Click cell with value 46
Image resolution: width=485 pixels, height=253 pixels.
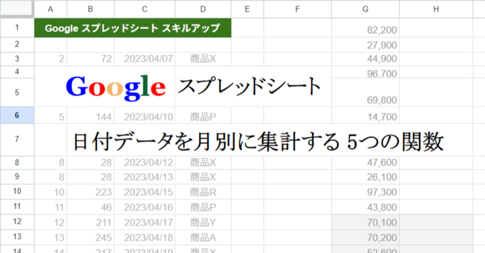91,206
